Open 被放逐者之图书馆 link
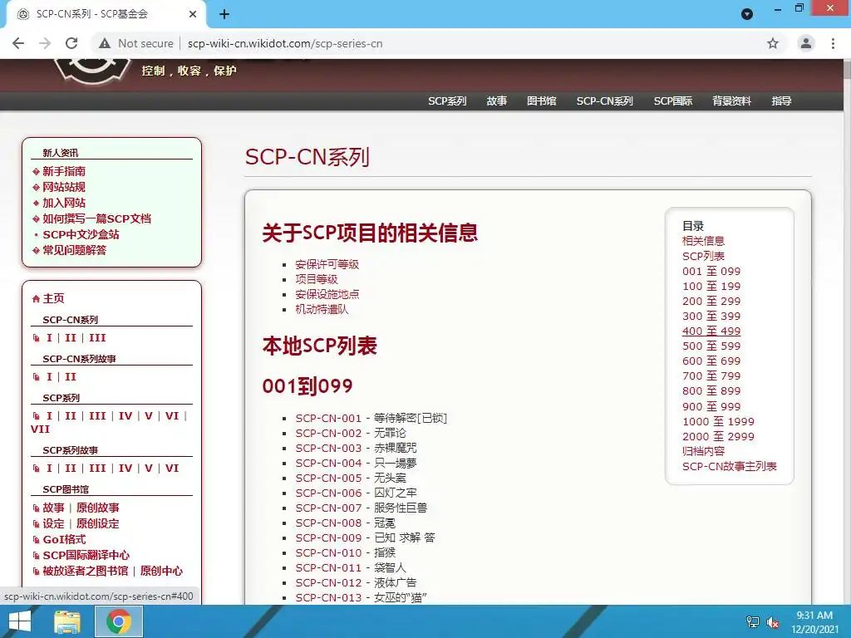The height and width of the screenshot is (638, 851). pos(86,571)
